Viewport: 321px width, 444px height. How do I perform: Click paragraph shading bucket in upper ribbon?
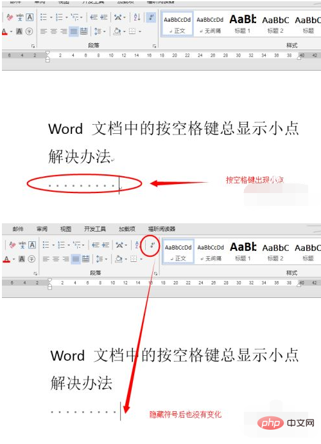click(x=117, y=31)
